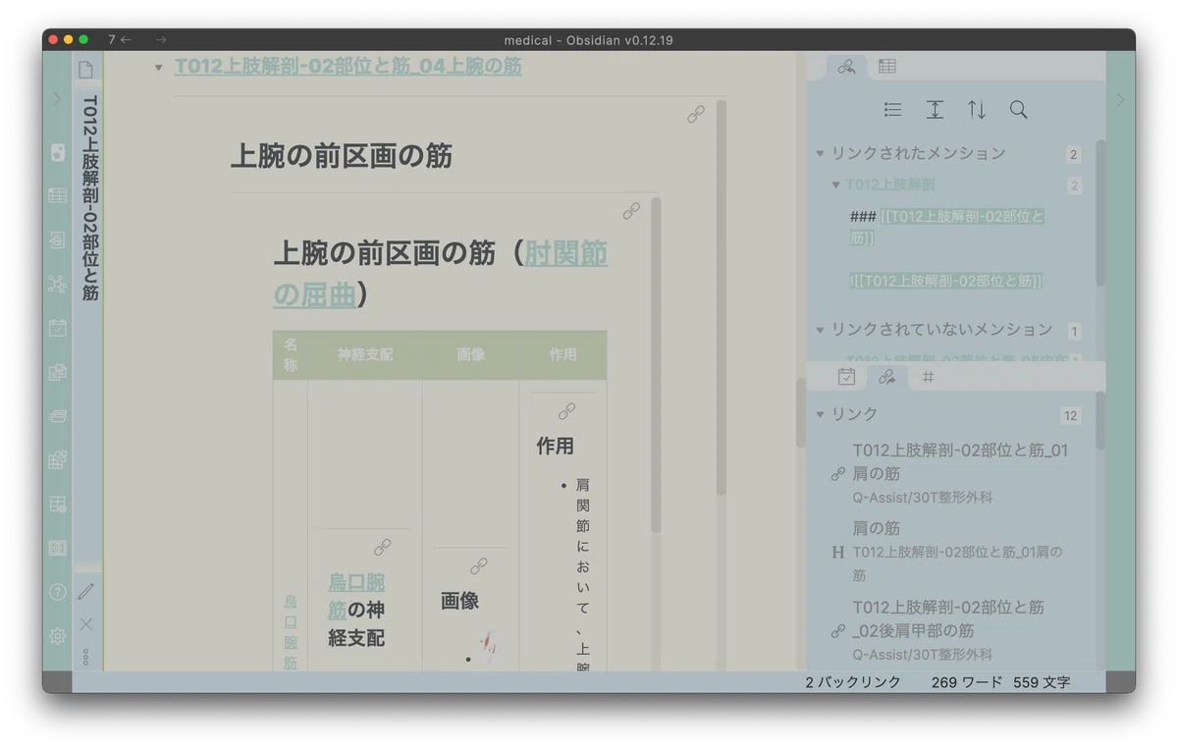
Task: Switch to edit mode with pencil icon
Action: [86, 591]
